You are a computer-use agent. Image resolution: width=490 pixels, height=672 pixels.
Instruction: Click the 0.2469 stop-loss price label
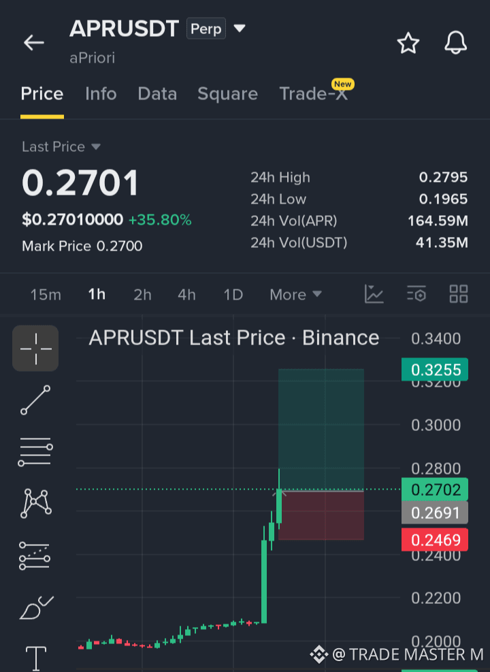pyautogui.click(x=435, y=539)
